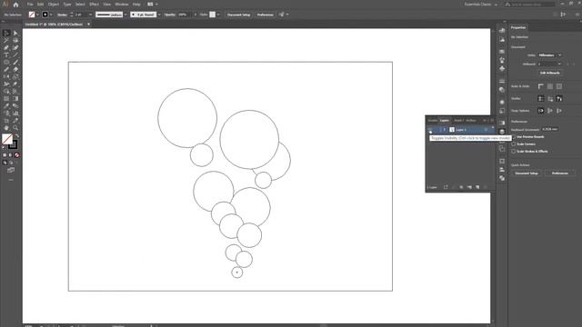
Task: Select the Paintbrush tool
Action: click(15, 62)
